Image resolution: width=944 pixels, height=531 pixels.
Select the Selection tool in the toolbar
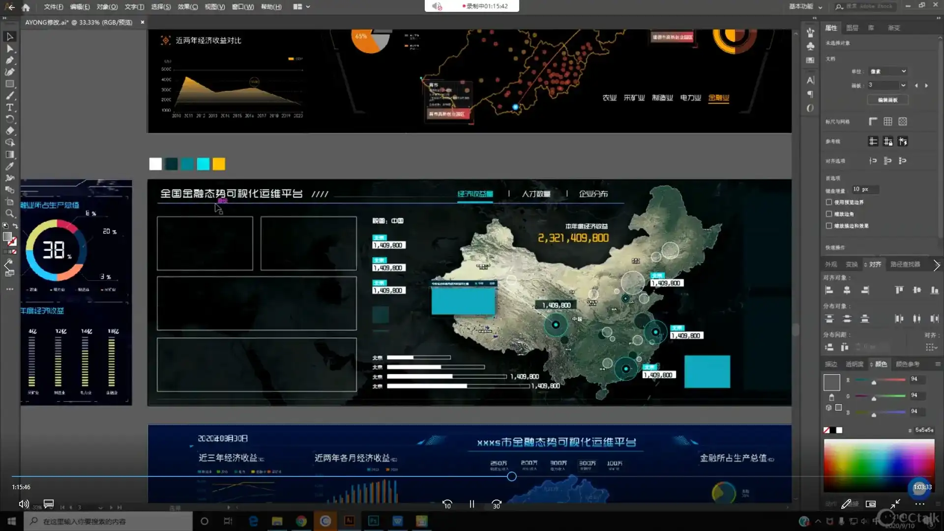tap(10, 36)
